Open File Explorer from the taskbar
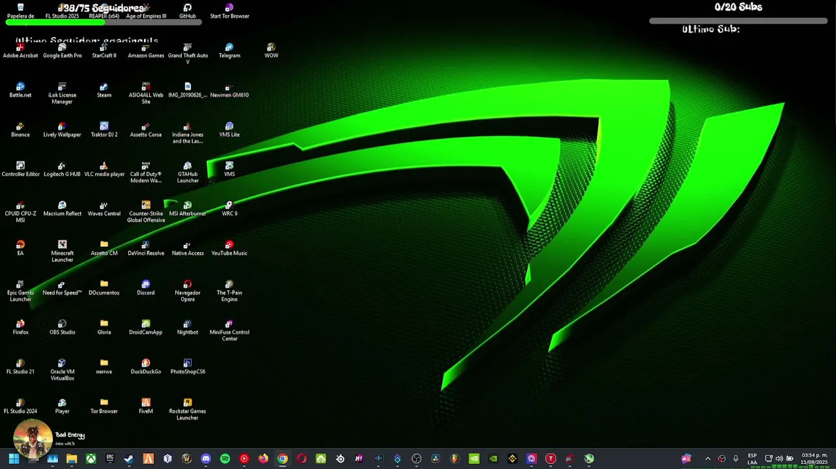Viewport: 836px width, 469px height. point(72,459)
